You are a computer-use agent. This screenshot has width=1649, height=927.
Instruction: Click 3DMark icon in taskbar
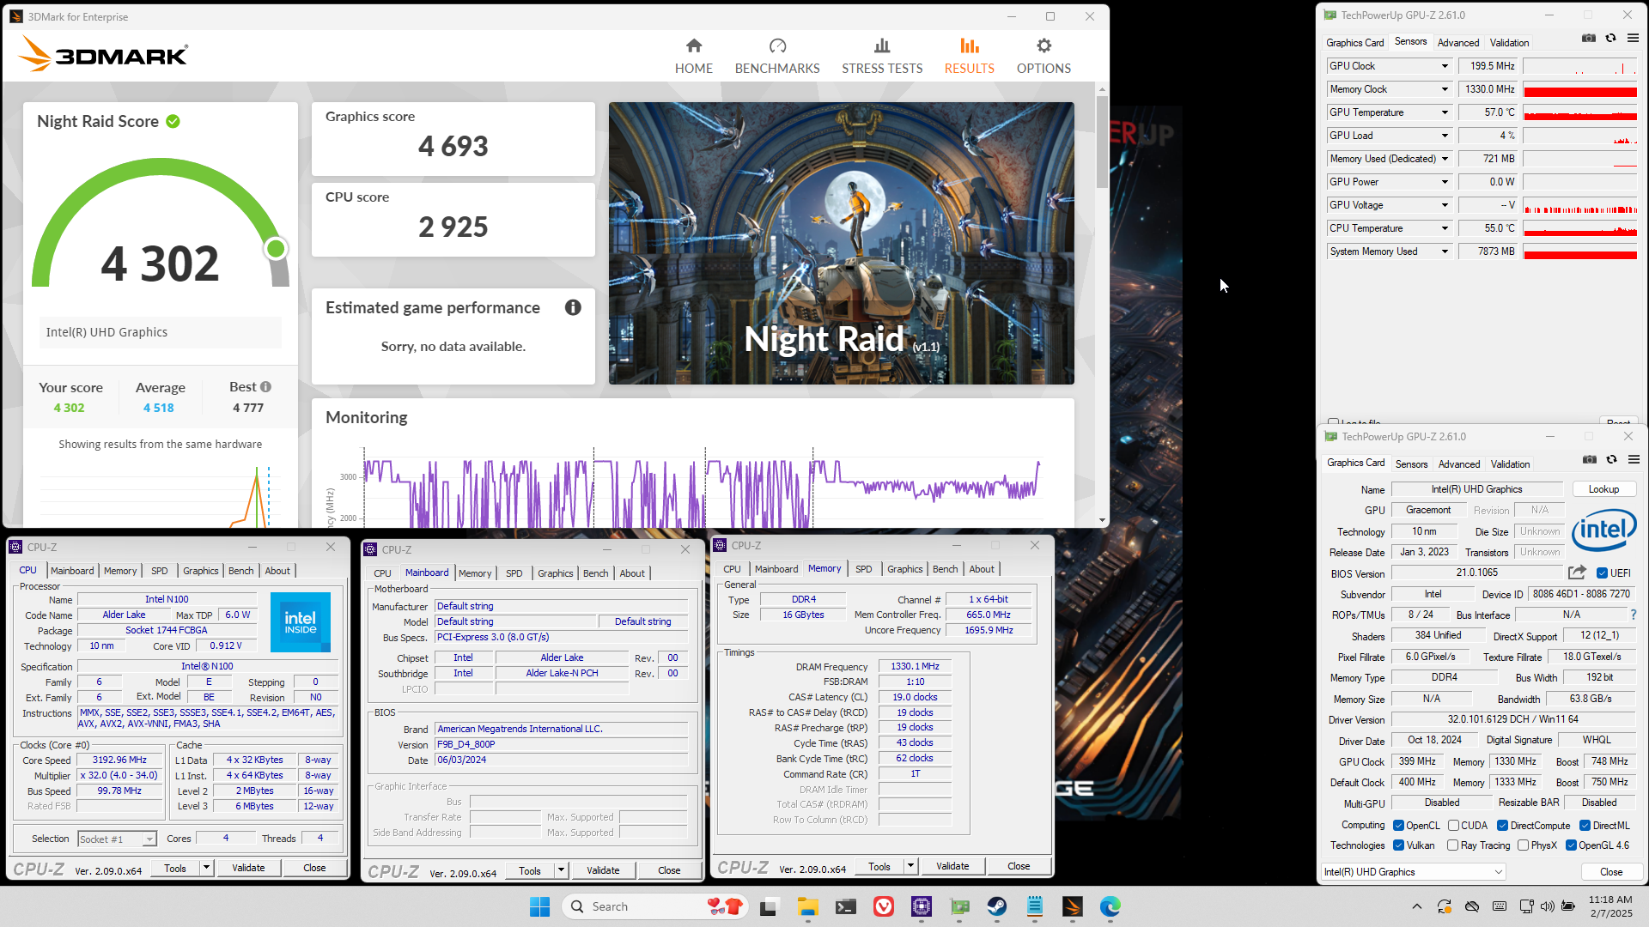pos(1073,906)
